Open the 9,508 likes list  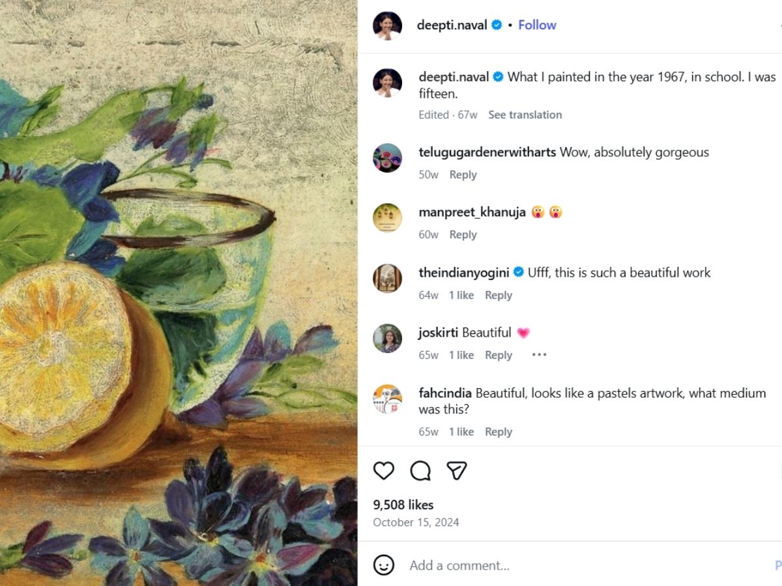click(403, 505)
